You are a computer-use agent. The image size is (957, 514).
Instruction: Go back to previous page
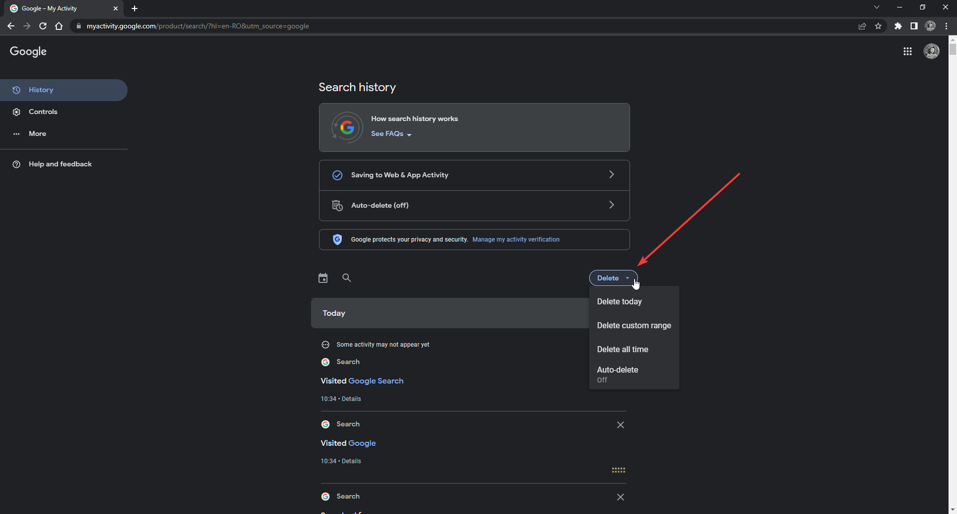pyautogui.click(x=11, y=26)
